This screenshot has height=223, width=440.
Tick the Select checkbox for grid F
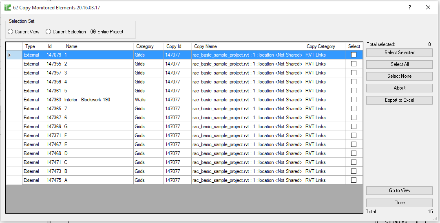pos(354,136)
